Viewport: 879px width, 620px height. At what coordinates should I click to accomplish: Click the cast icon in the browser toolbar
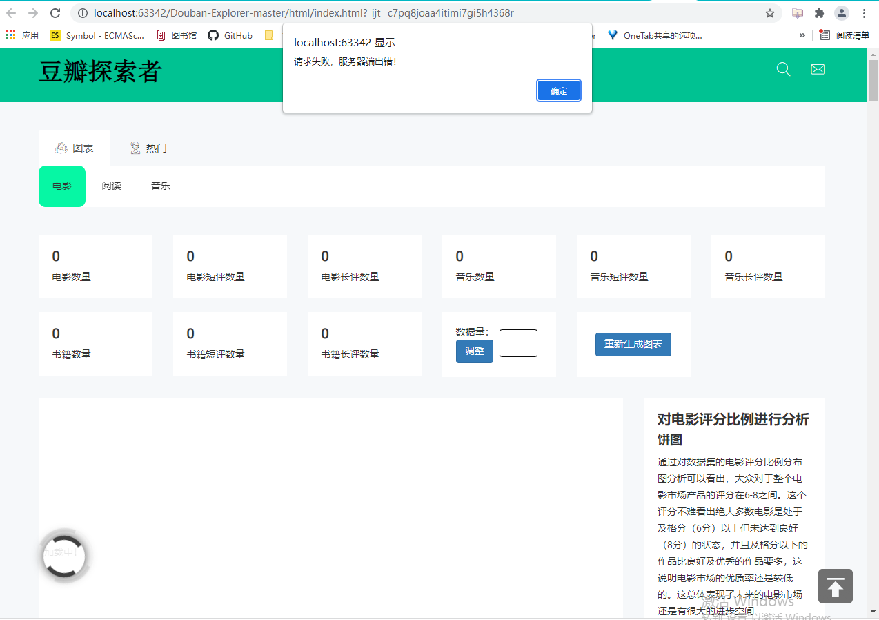coord(798,13)
